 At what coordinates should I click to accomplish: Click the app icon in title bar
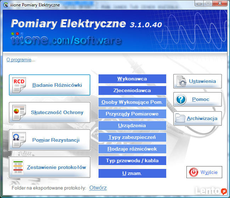coord(6,5)
